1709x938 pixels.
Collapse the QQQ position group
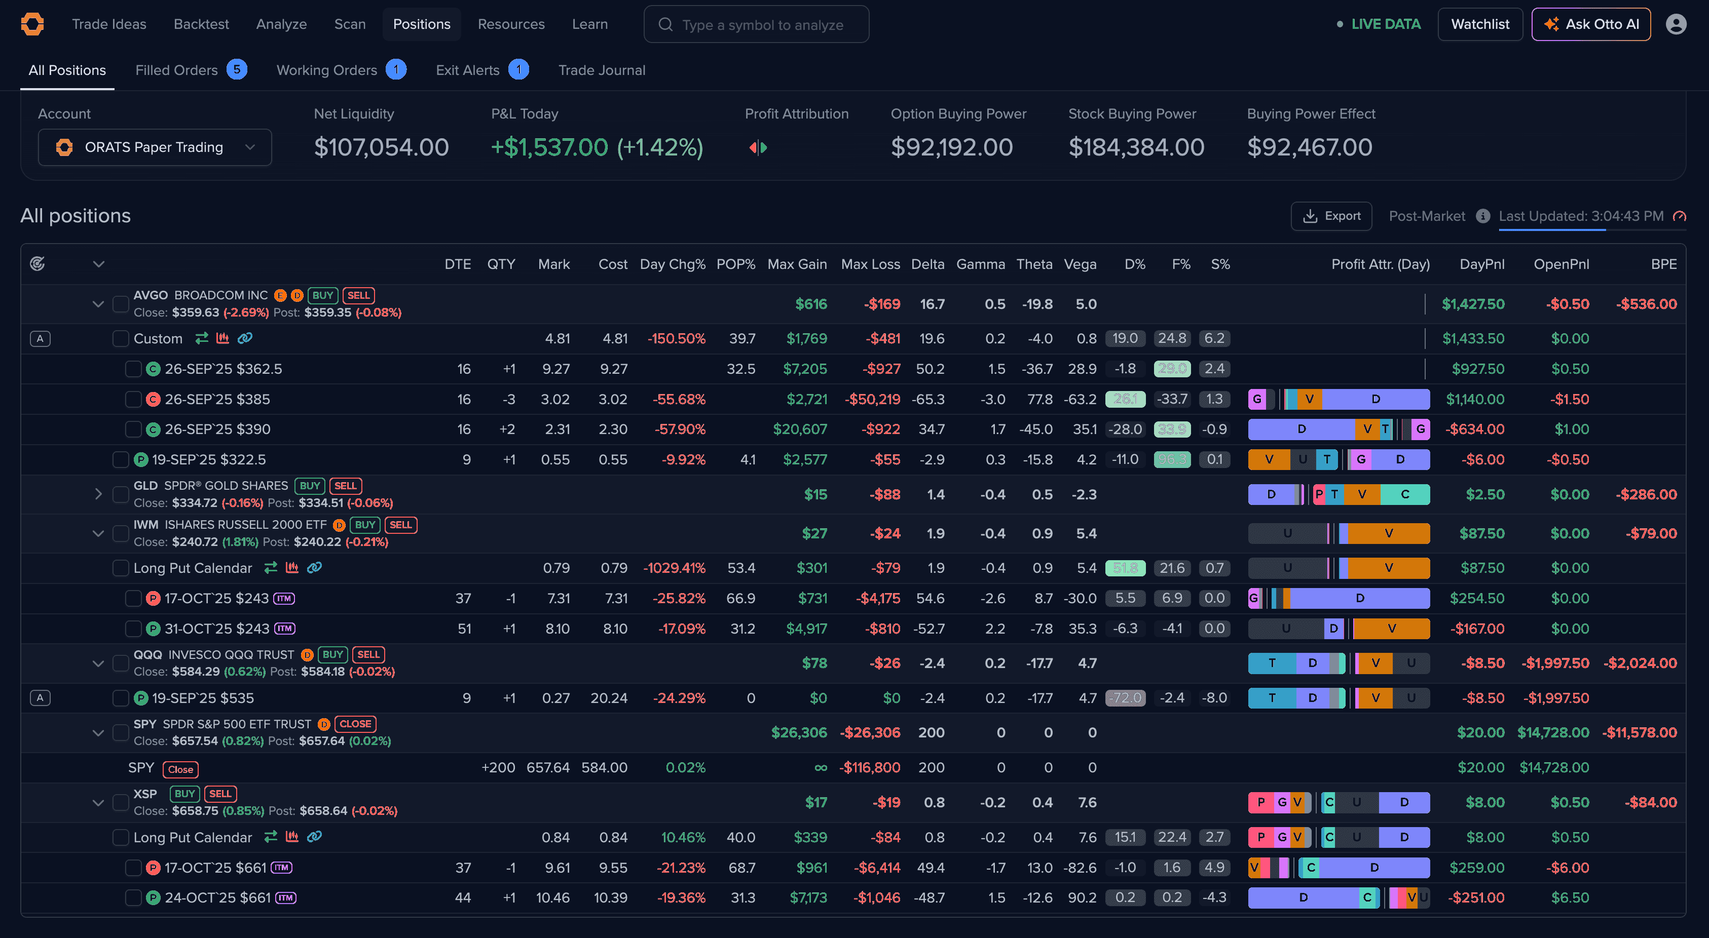click(98, 663)
